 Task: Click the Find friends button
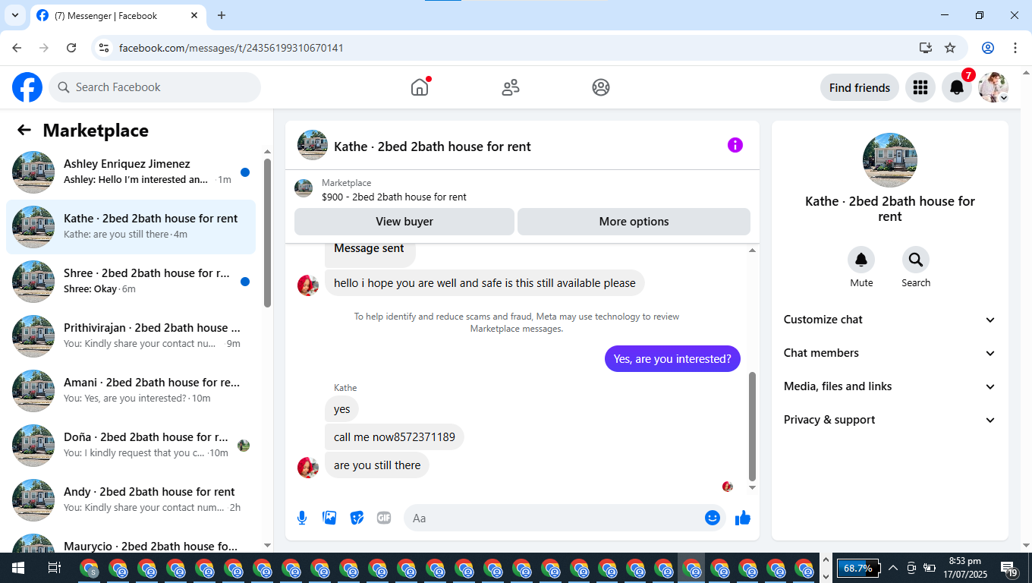tap(860, 87)
